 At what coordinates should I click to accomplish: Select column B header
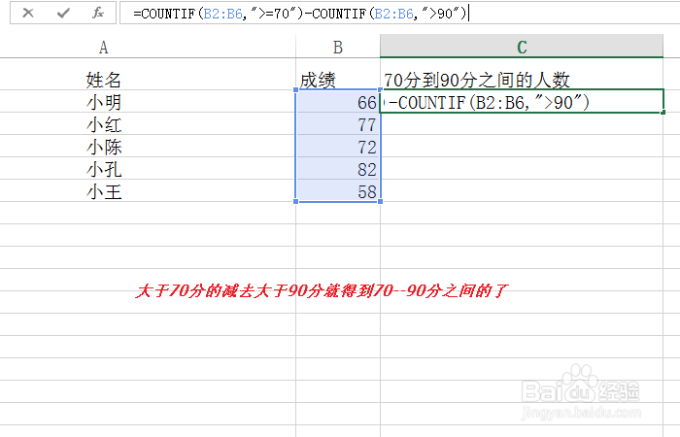338,47
